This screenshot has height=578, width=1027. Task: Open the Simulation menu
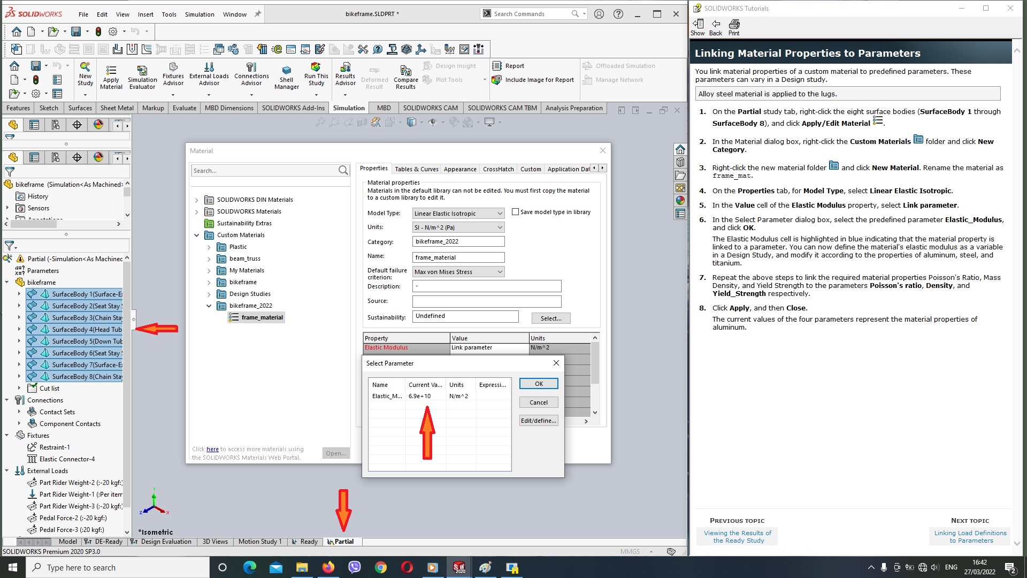pos(200,14)
